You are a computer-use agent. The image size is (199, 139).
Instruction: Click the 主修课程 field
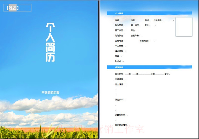(x=119, y=79)
